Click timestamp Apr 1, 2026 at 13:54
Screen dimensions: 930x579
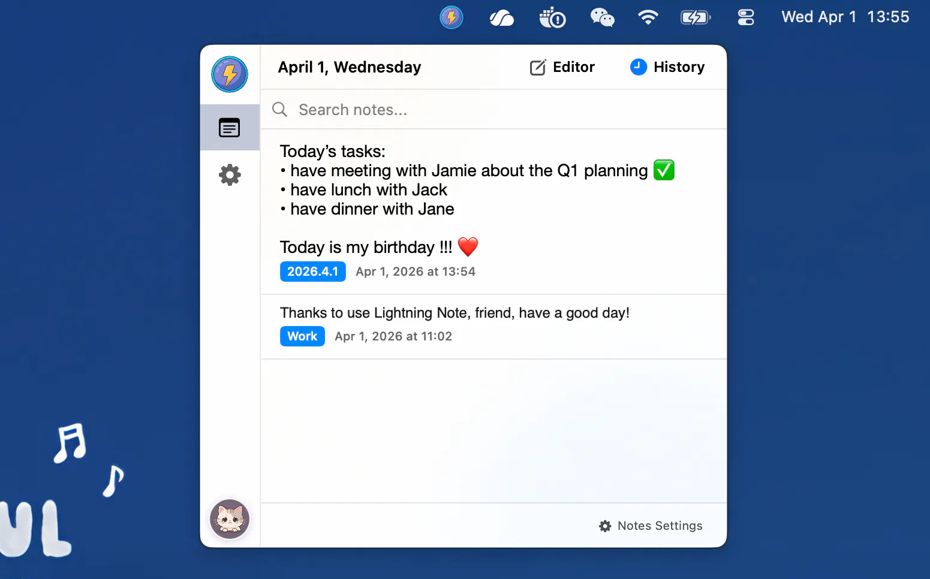tap(416, 272)
